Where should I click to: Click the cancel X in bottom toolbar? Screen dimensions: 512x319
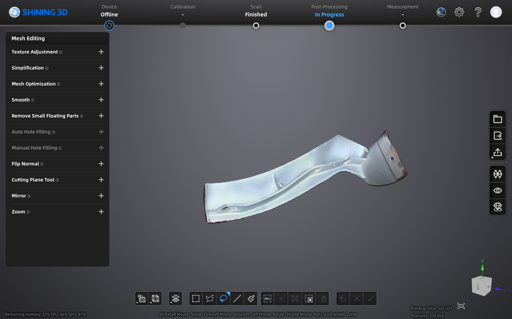pyautogui.click(x=356, y=299)
